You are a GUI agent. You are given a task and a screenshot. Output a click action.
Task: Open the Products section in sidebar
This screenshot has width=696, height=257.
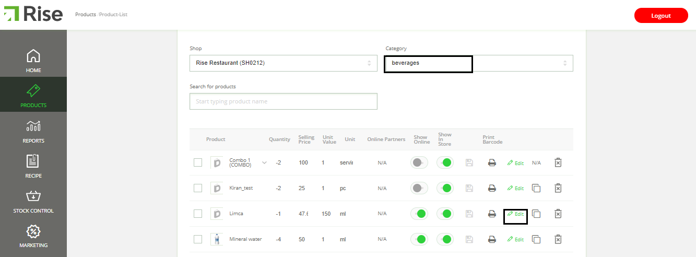pyautogui.click(x=33, y=95)
